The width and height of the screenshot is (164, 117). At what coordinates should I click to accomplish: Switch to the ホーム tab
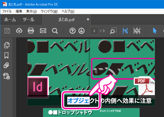coord(10,19)
